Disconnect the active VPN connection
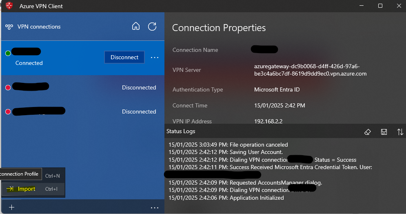This screenshot has width=406, height=214. click(124, 57)
